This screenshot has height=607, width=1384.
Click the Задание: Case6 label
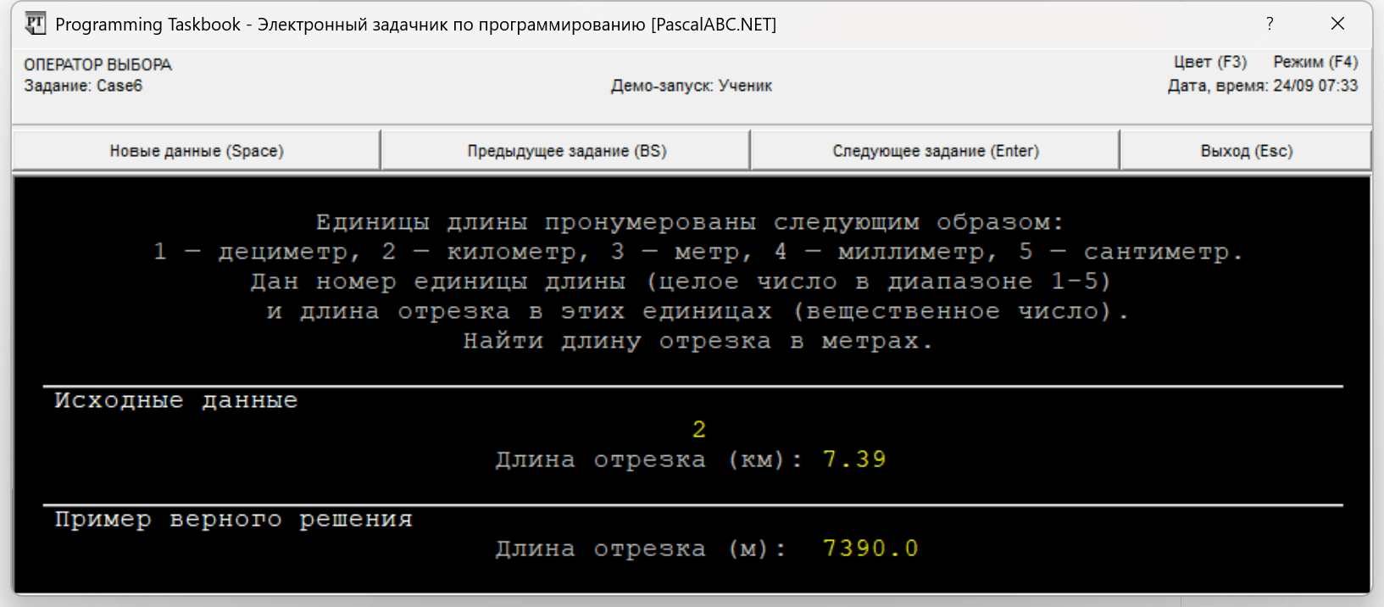point(83,86)
